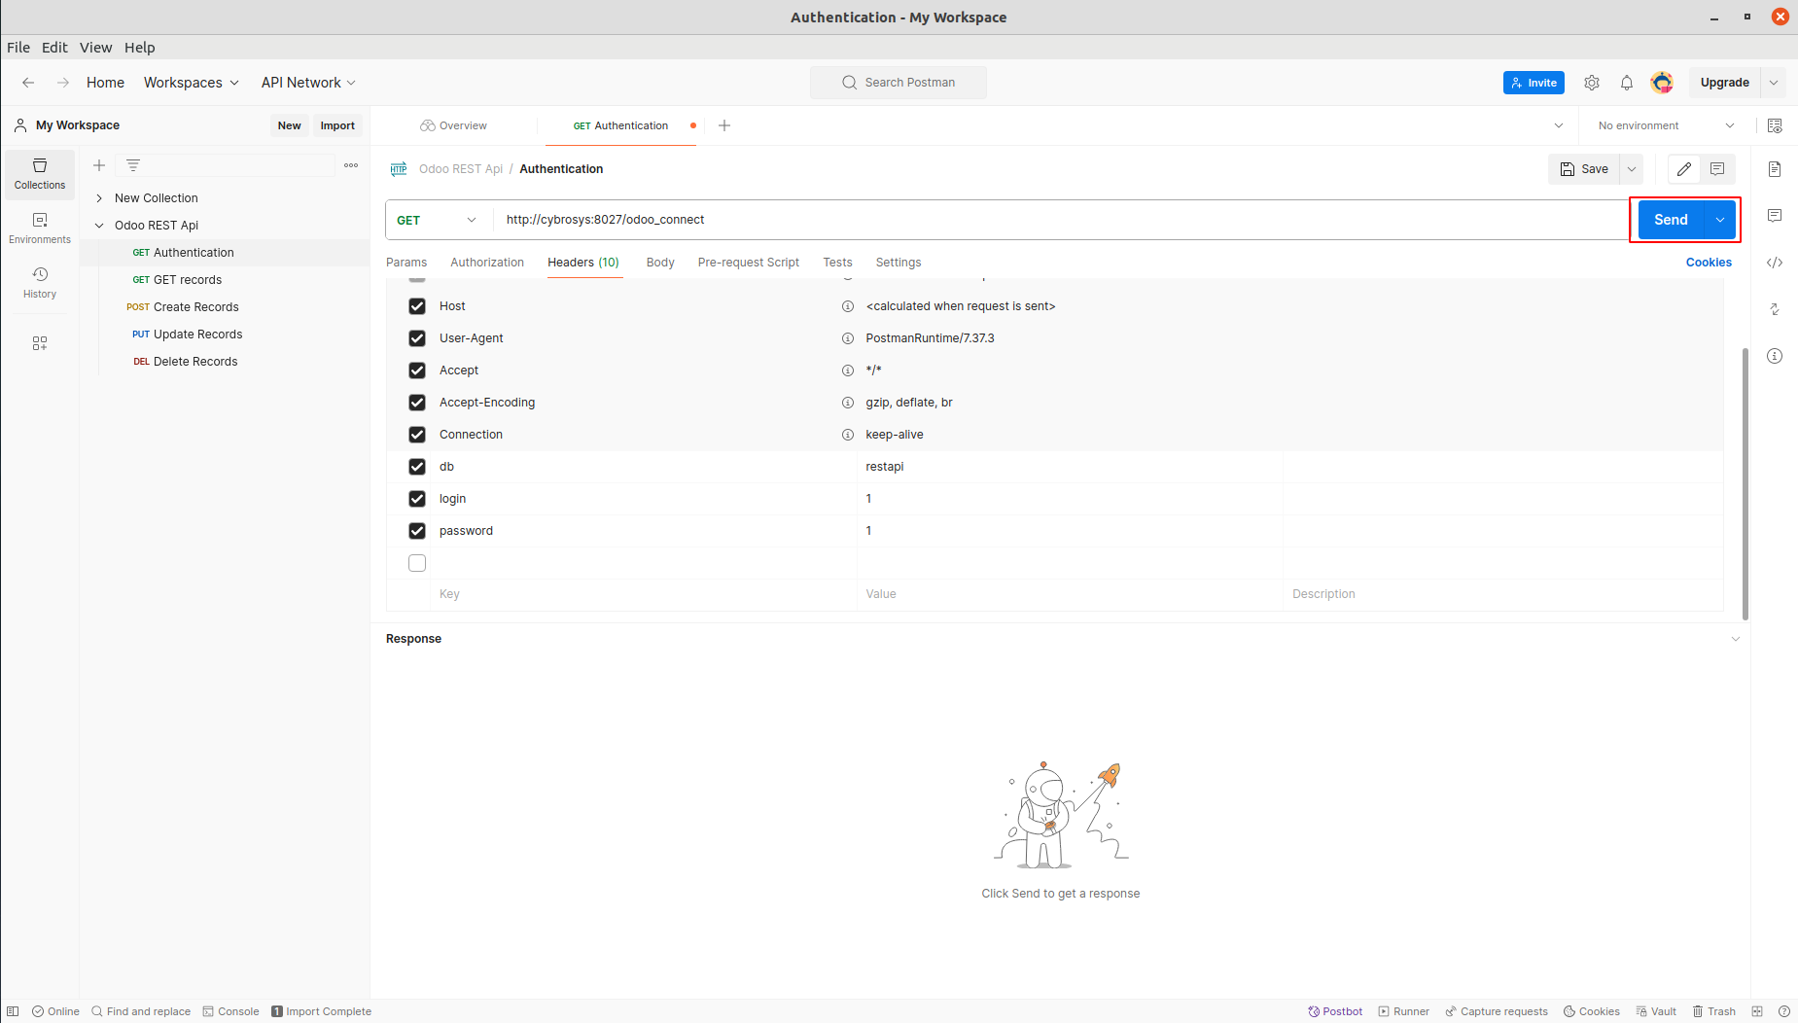Go forward using the right arrow
The height and width of the screenshot is (1023, 1798).
tap(63, 83)
